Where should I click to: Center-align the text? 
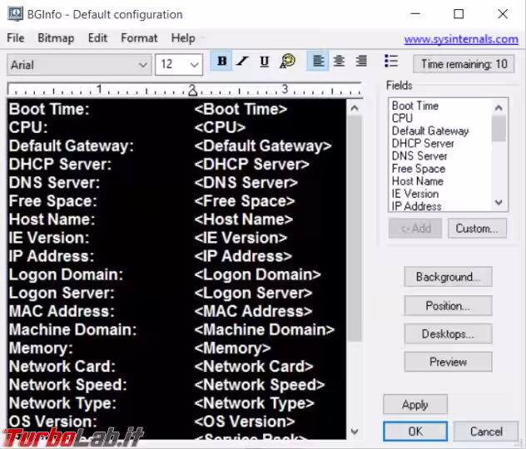(x=339, y=62)
